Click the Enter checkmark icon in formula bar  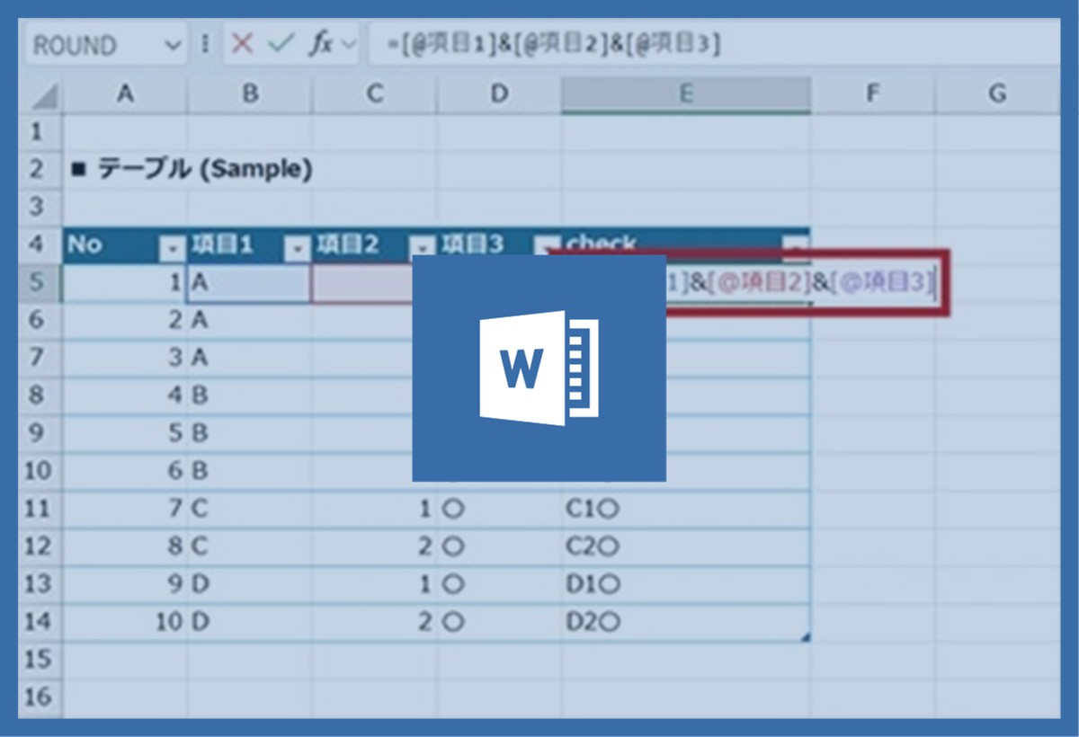pyautogui.click(x=281, y=45)
